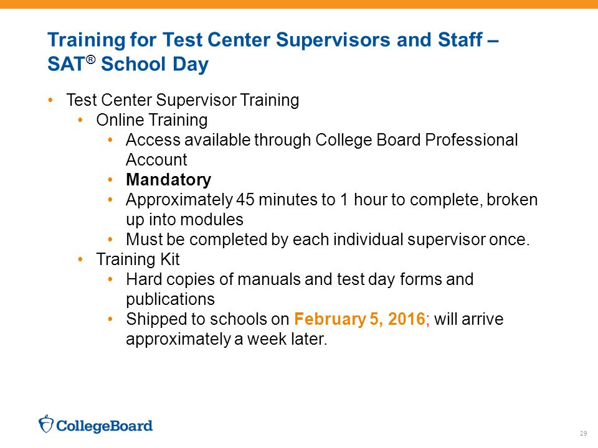Click the CollegeBoard wordmark text
The image size is (598, 448).
coord(104,426)
